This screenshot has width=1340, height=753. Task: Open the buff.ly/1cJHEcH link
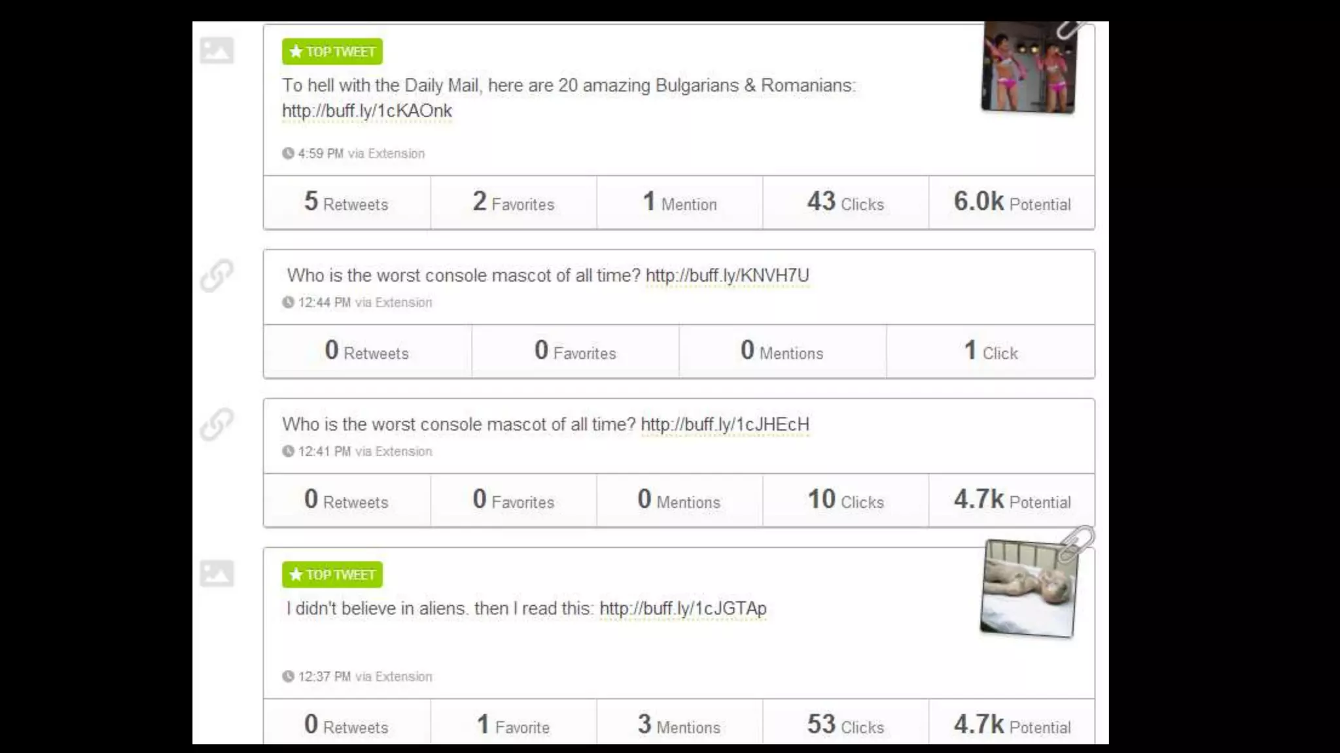tap(725, 425)
